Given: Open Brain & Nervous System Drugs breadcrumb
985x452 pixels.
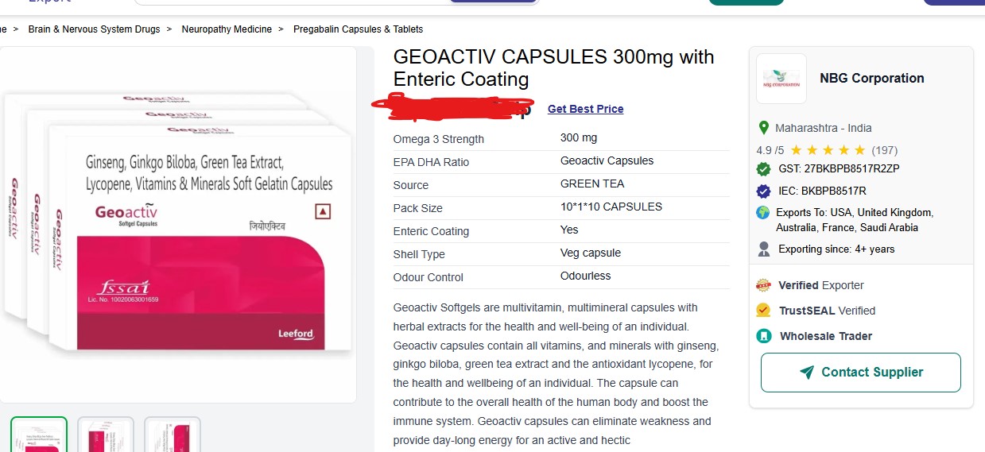Looking at the screenshot, I should [94, 29].
